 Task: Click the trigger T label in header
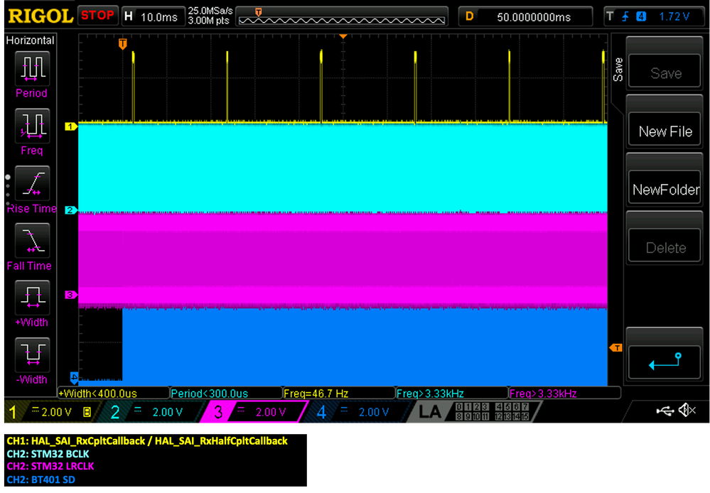coord(610,17)
